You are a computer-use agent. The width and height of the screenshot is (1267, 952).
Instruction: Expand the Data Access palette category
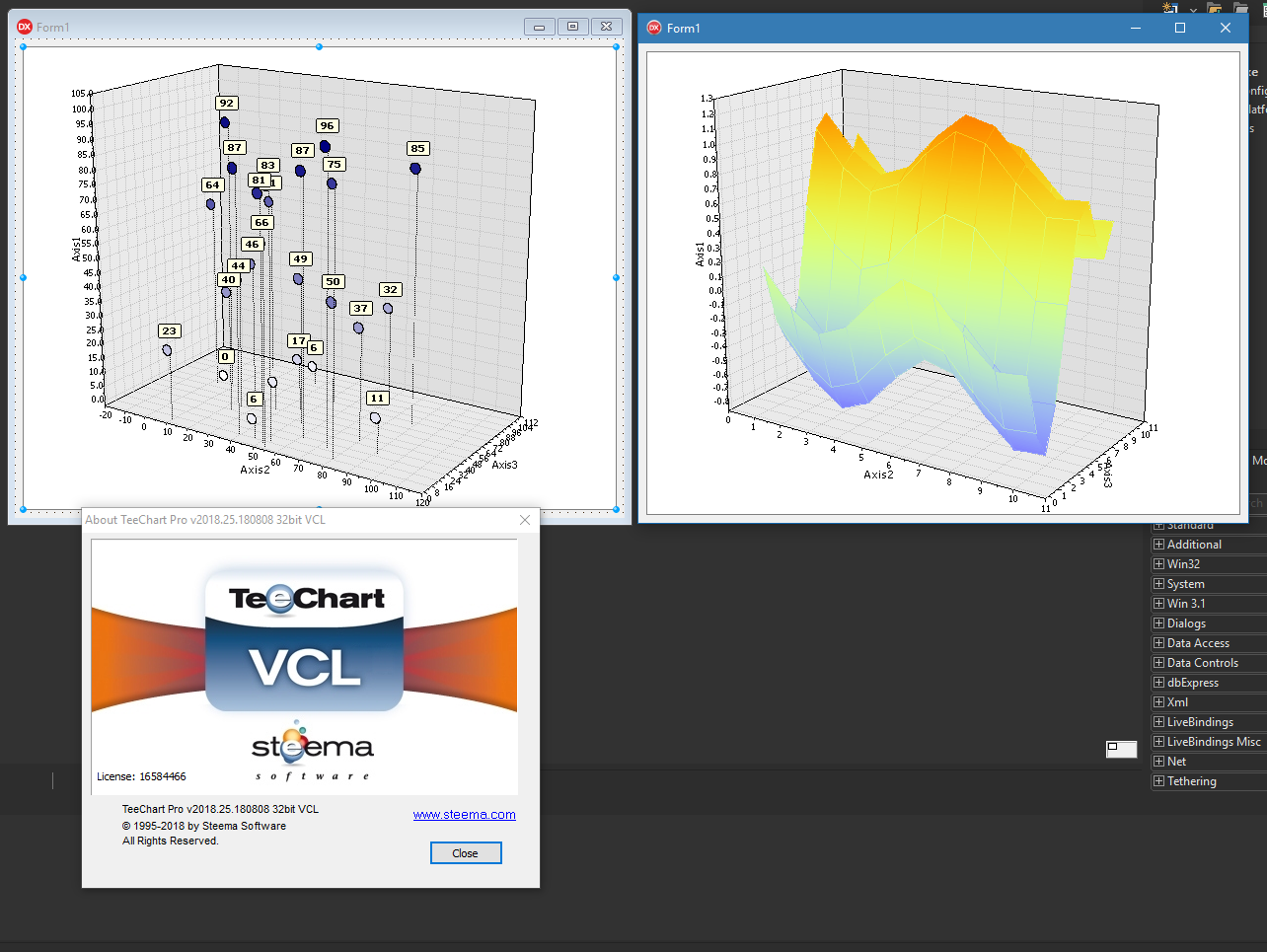(x=1158, y=643)
